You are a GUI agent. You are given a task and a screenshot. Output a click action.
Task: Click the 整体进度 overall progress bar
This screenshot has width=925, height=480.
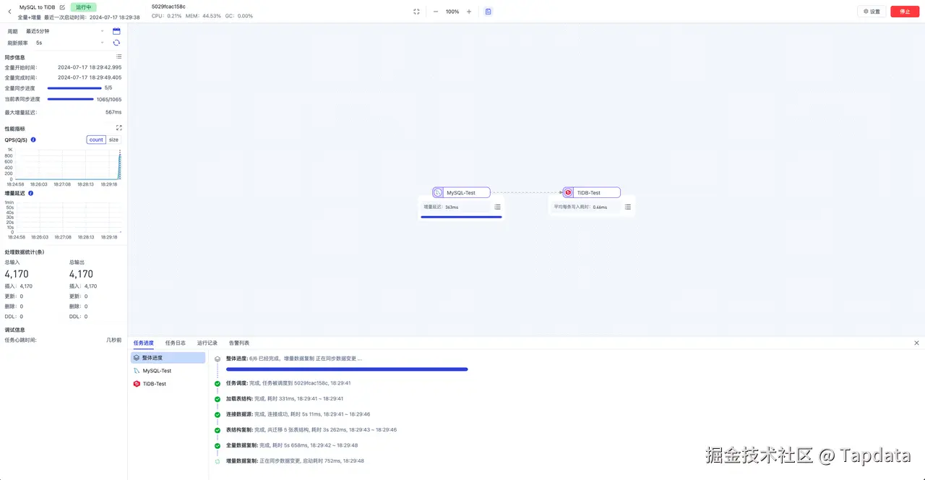point(347,369)
